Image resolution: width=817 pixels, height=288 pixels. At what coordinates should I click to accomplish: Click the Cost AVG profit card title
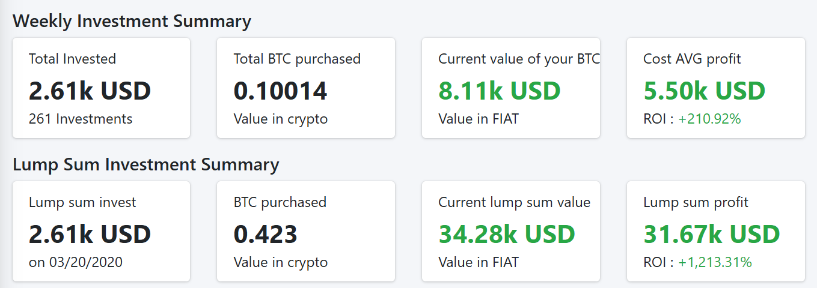point(692,59)
